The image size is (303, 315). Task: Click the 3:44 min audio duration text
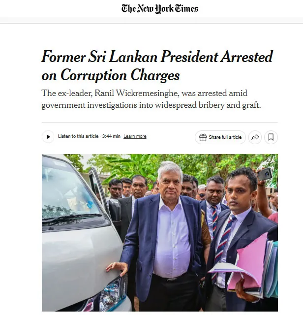click(x=111, y=136)
